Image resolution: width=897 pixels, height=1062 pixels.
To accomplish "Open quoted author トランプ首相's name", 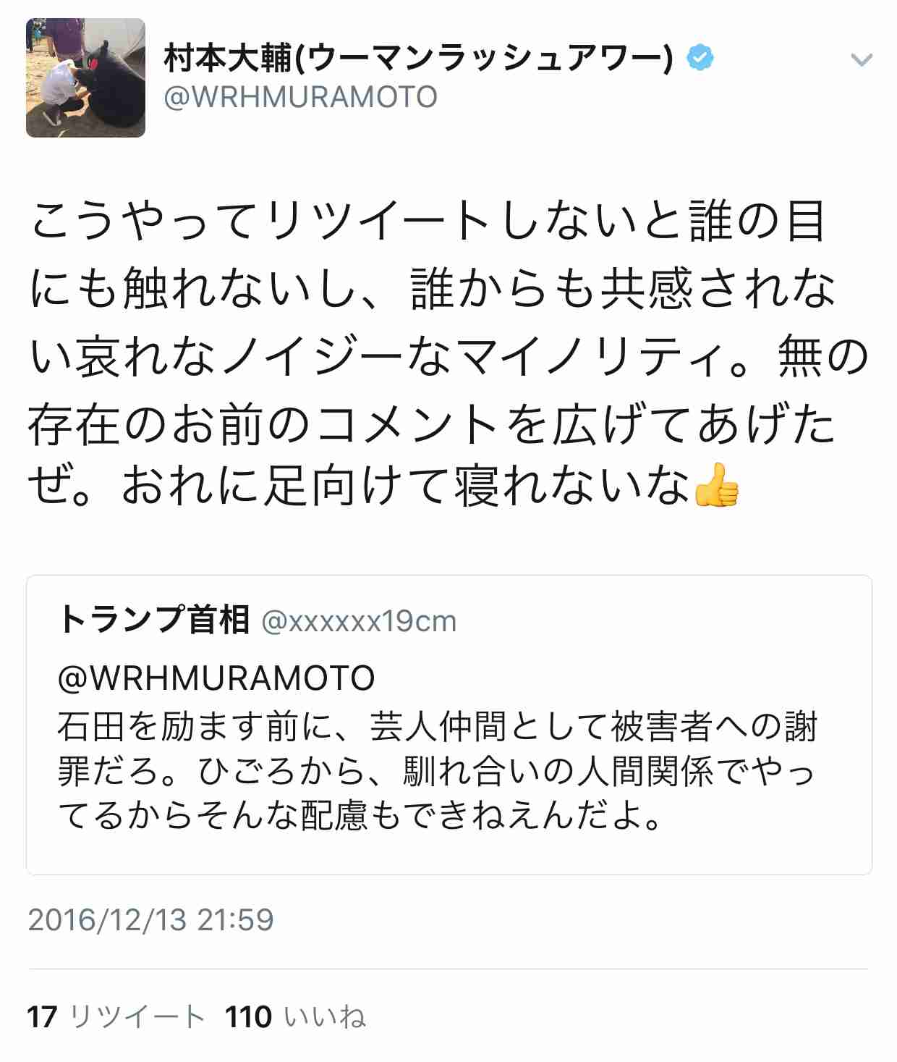I will [x=155, y=620].
